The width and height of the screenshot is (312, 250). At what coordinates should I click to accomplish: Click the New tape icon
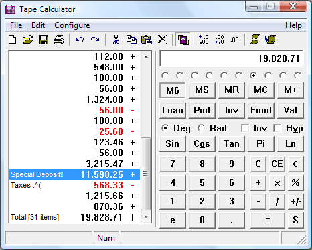(13, 40)
